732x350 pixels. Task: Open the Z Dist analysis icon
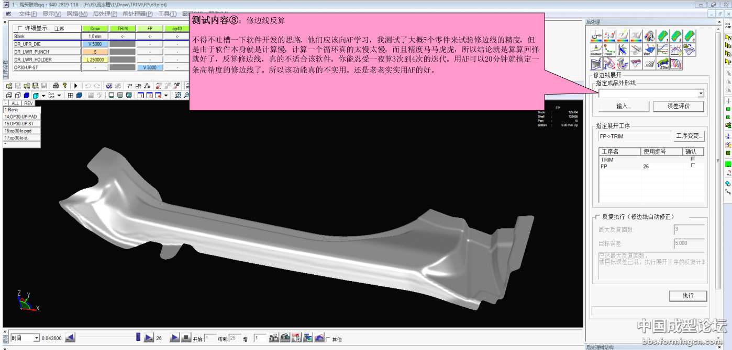663,64
